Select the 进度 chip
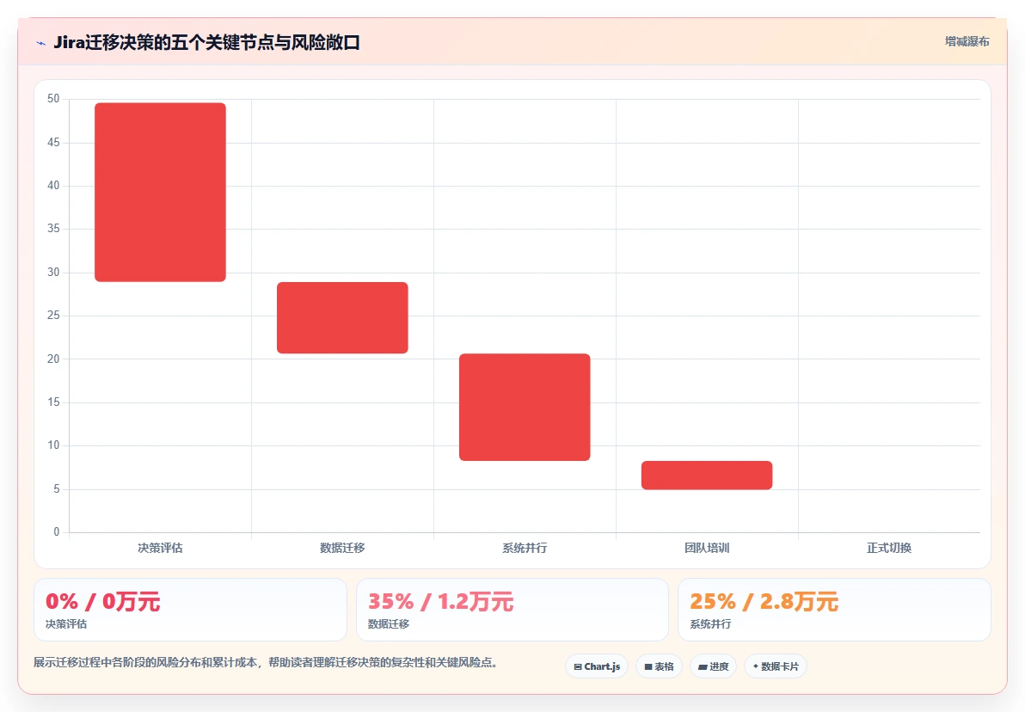This screenshot has height=712, width=1025. (x=713, y=666)
